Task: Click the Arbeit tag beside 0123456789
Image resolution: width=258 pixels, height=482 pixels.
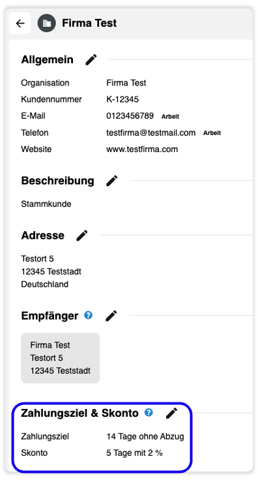Action: (171, 117)
